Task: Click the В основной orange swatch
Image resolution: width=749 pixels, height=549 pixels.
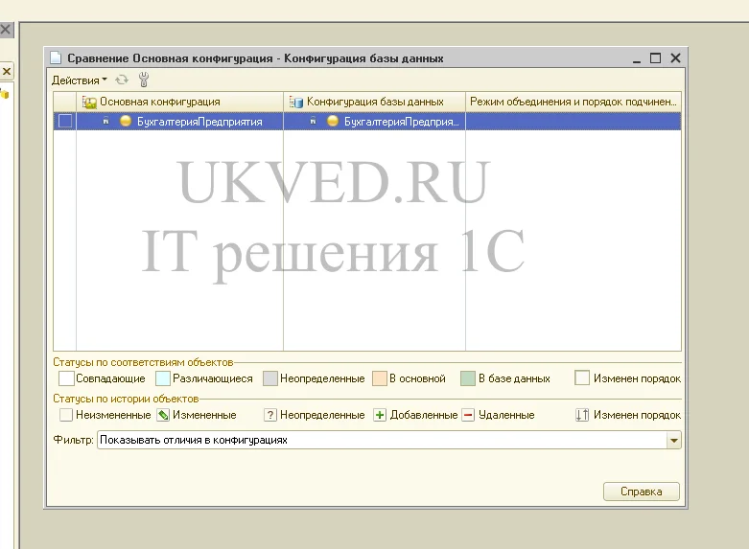Action: click(x=379, y=378)
